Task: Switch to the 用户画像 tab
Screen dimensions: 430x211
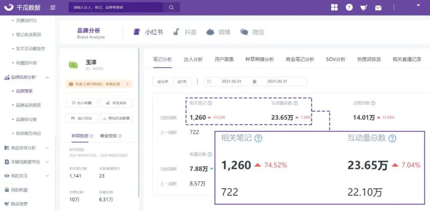Action: 224,59
